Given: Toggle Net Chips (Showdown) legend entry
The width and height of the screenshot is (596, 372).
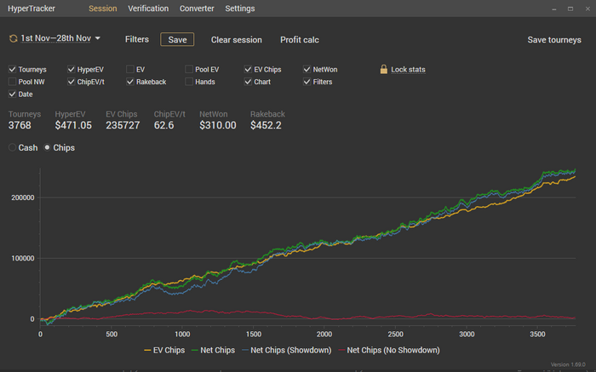Looking at the screenshot, I should tap(287, 351).
